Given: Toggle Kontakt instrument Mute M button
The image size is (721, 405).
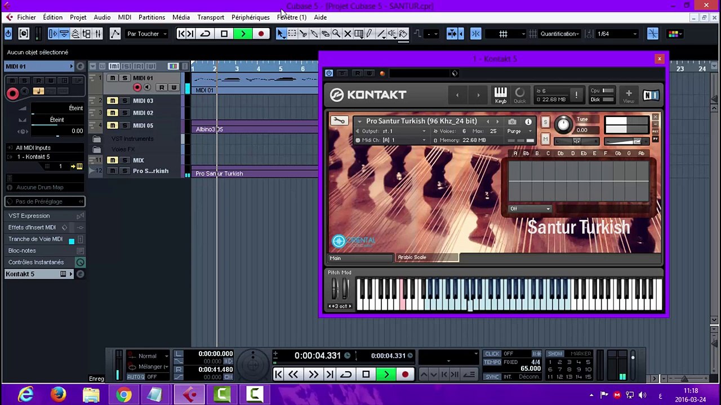Looking at the screenshot, I should [x=545, y=138].
